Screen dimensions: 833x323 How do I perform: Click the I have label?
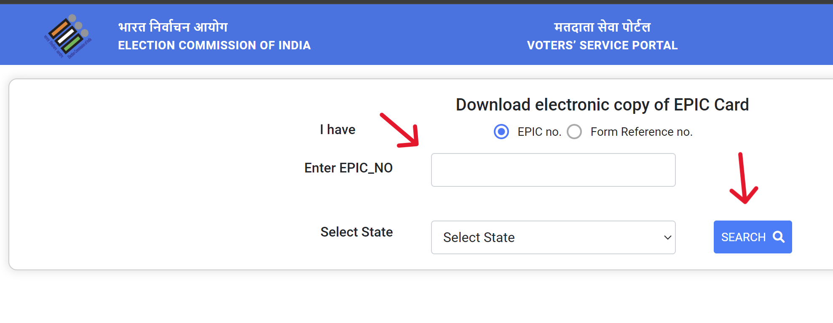tap(337, 129)
